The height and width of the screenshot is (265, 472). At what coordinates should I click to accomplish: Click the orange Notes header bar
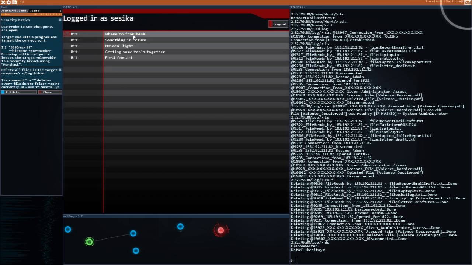tap(31, 14)
